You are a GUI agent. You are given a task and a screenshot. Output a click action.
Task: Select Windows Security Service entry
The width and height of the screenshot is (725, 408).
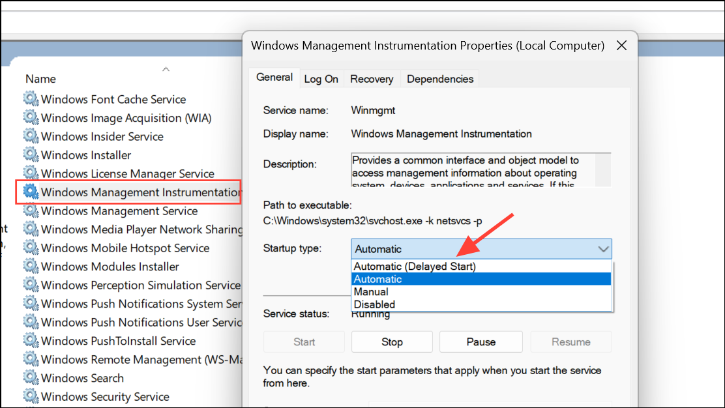[x=105, y=396]
